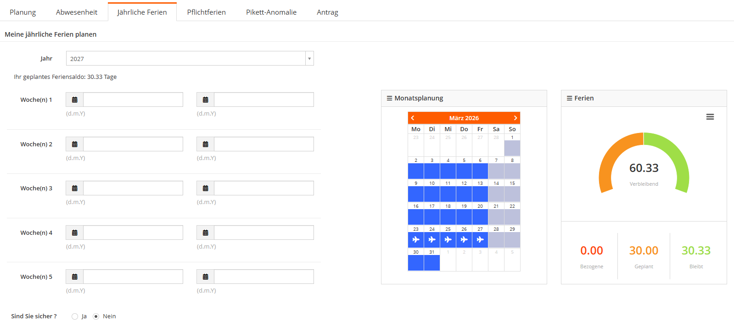Viewport: 734px width, 327px height.
Task: Click the Woche(n) 5 end date calendar icon
Action: pyautogui.click(x=206, y=277)
